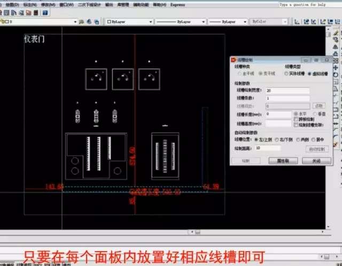The width and height of the screenshot is (342, 266).
Task: Select the 支干线 radio button
Action: [x=260, y=74]
